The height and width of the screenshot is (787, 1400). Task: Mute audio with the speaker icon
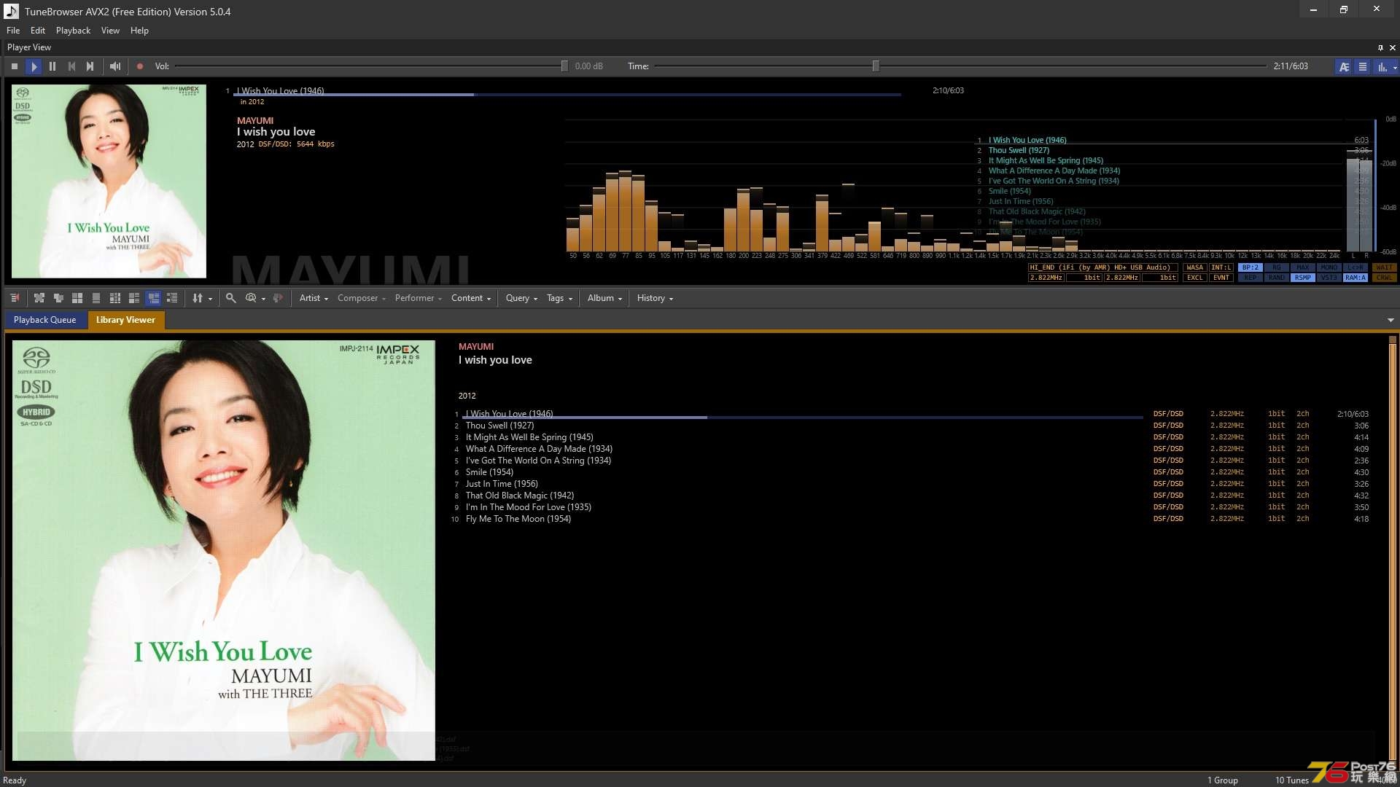[115, 66]
